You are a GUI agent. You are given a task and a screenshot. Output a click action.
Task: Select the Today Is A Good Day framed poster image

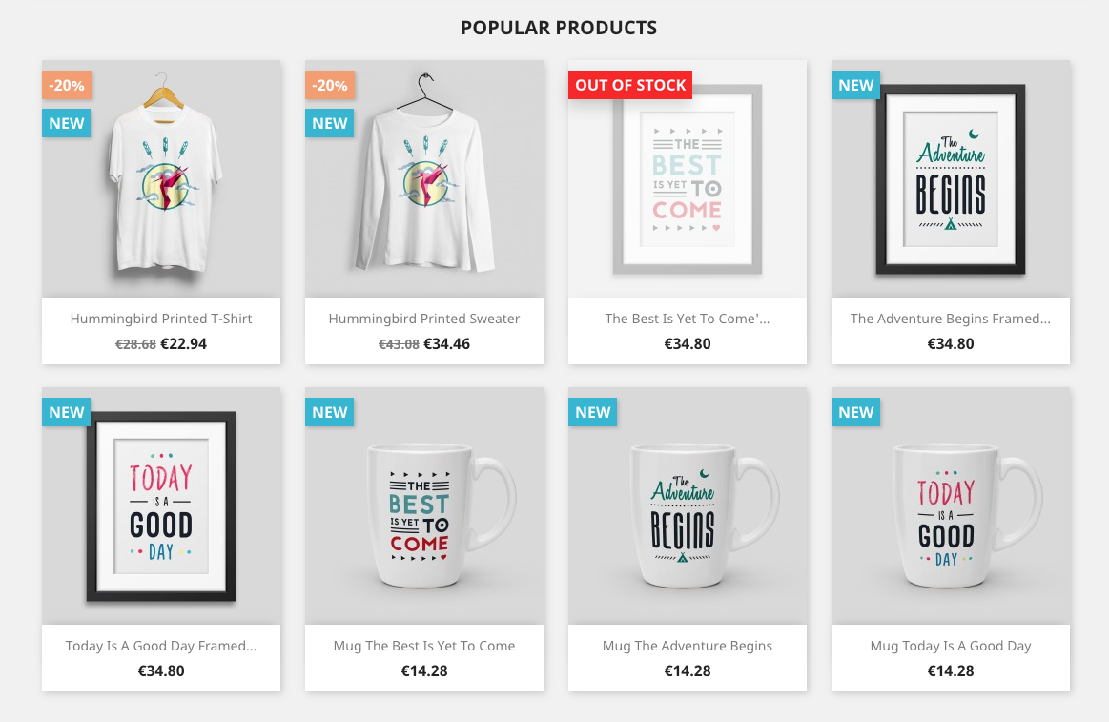(161, 505)
